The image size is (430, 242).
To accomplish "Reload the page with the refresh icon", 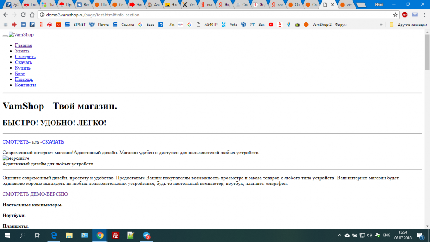I will click(x=23, y=15).
